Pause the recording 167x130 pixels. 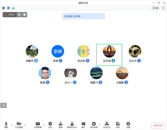tap(19, 14)
